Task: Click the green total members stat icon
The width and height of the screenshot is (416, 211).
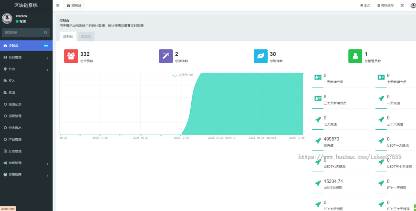Action: pyautogui.click(x=355, y=56)
